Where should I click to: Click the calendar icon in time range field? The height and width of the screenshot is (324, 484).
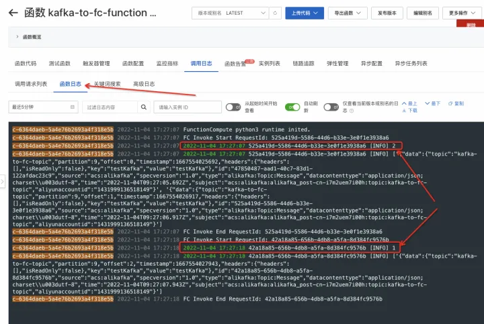[x=72, y=107]
